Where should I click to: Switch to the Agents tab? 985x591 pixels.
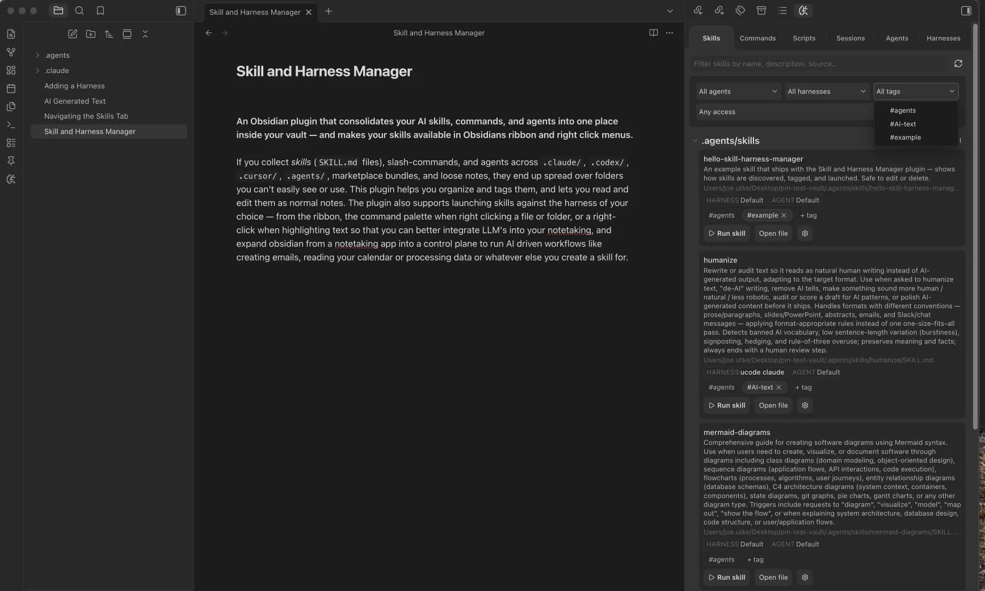(x=897, y=38)
